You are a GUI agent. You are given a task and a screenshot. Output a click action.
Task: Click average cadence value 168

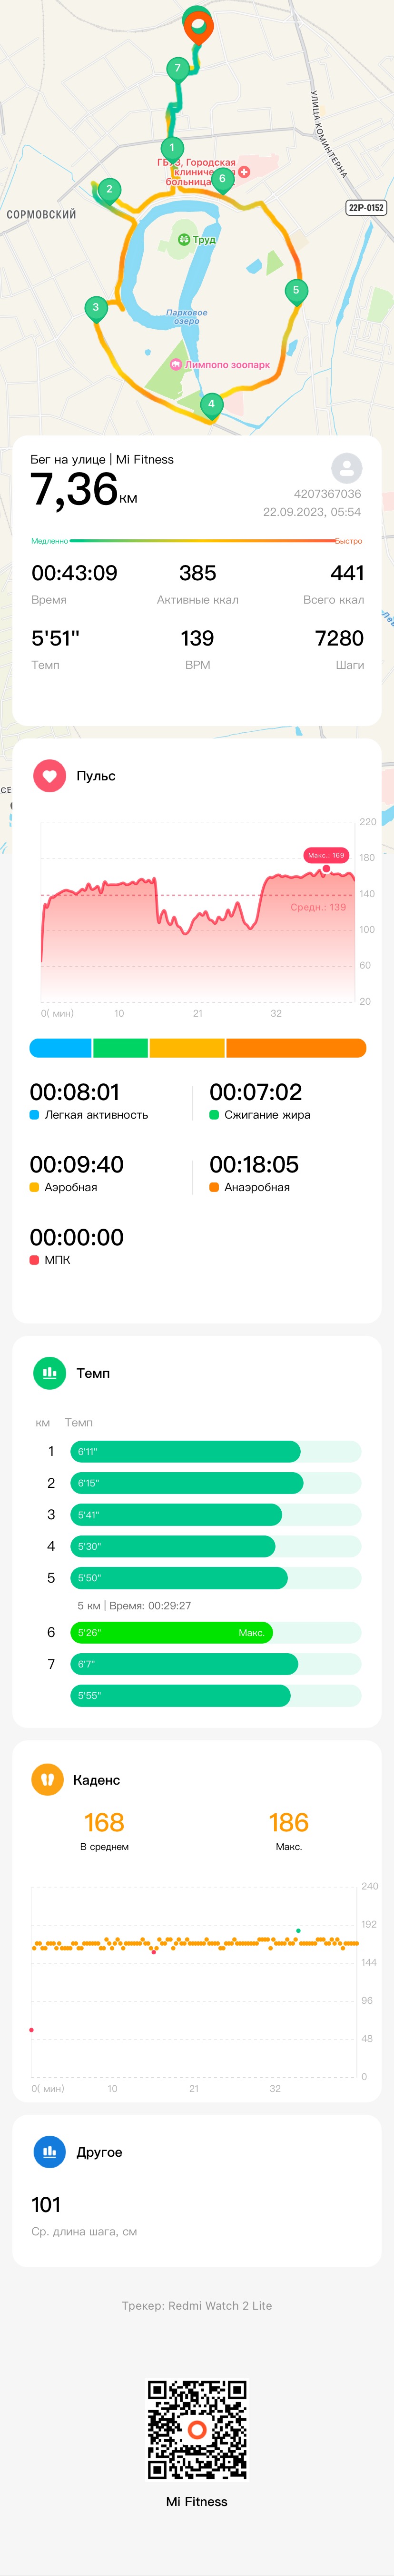[104, 1823]
